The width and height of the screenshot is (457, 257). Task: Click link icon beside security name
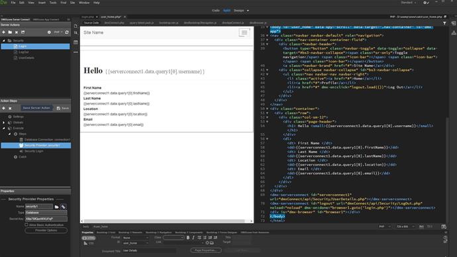point(63,207)
